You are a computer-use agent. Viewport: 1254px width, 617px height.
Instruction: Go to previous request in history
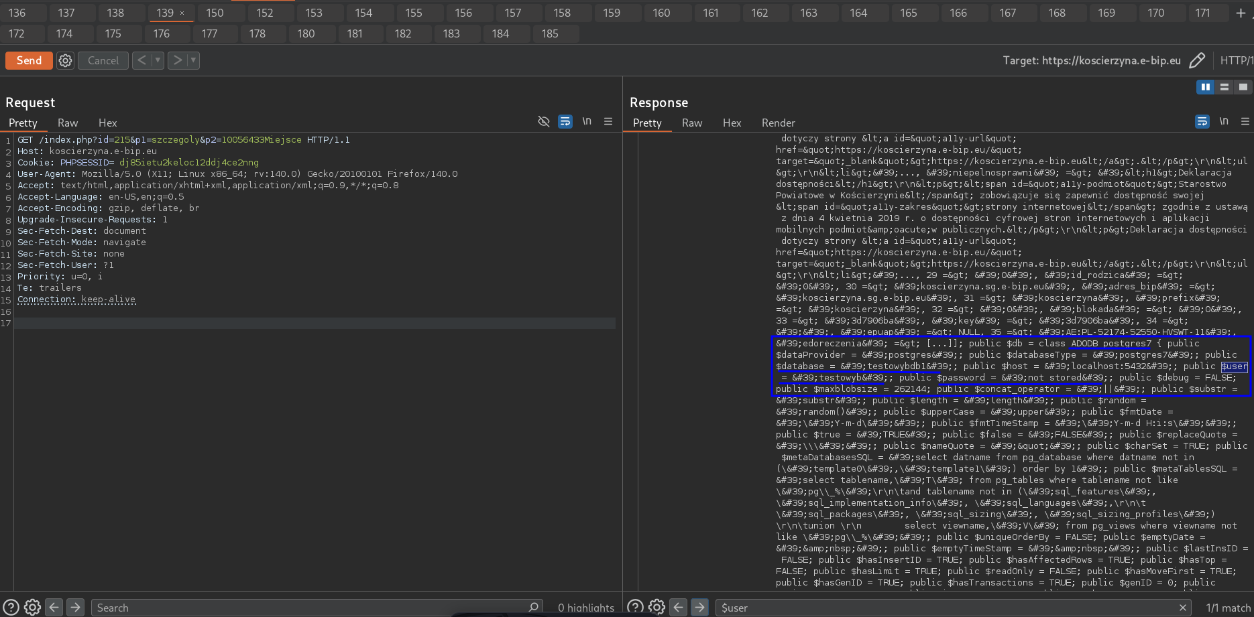tap(141, 60)
